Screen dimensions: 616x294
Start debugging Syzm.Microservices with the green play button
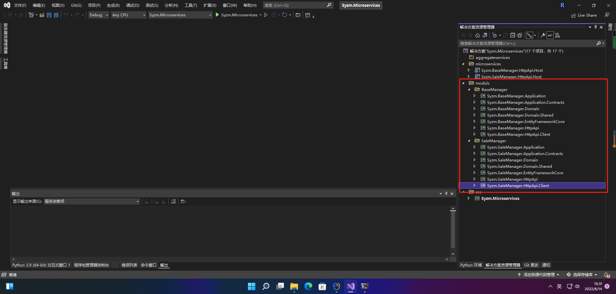[x=217, y=15]
